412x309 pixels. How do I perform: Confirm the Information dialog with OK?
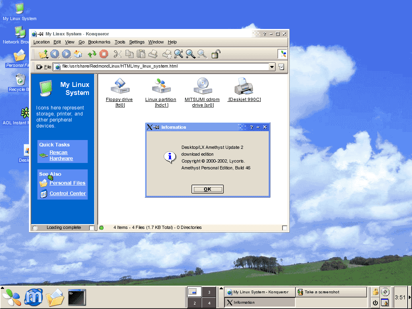click(x=207, y=189)
